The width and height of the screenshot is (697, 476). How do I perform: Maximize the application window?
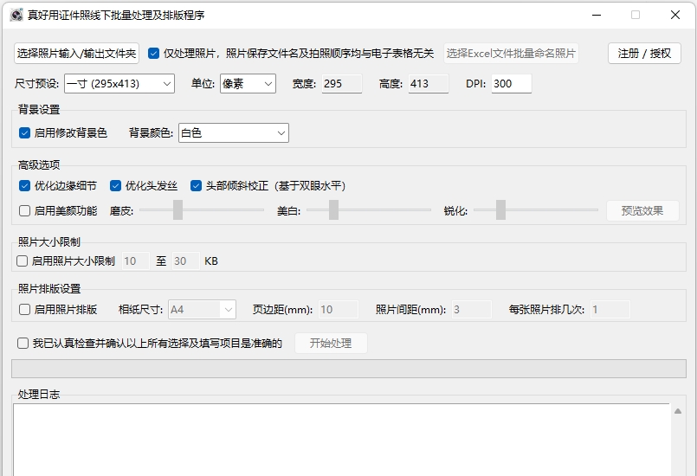click(x=636, y=15)
